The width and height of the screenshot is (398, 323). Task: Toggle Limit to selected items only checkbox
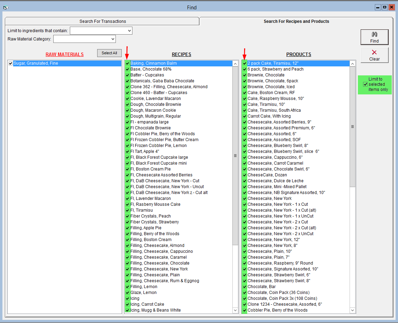(x=365, y=84)
